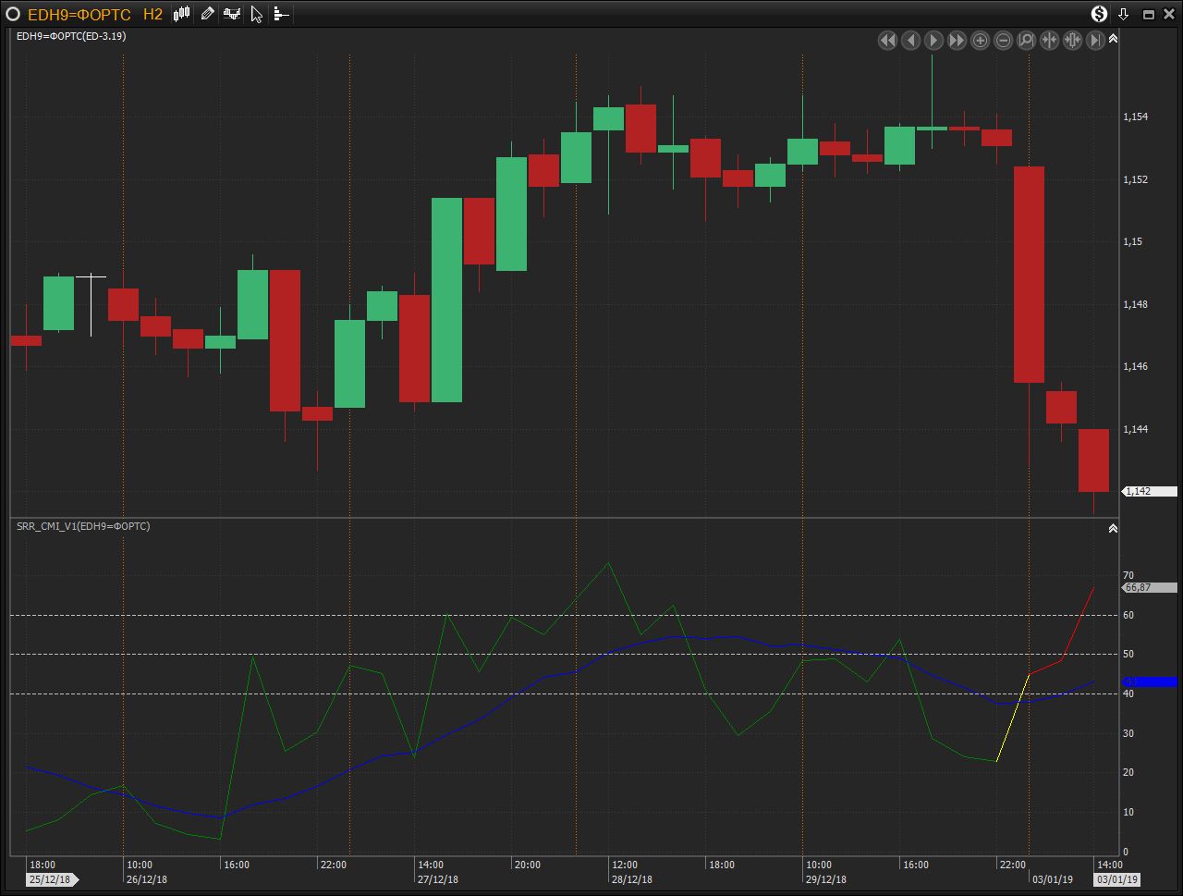1183x896 pixels.
Task: Click the down arrow pin button
Action: tap(1124, 14)
